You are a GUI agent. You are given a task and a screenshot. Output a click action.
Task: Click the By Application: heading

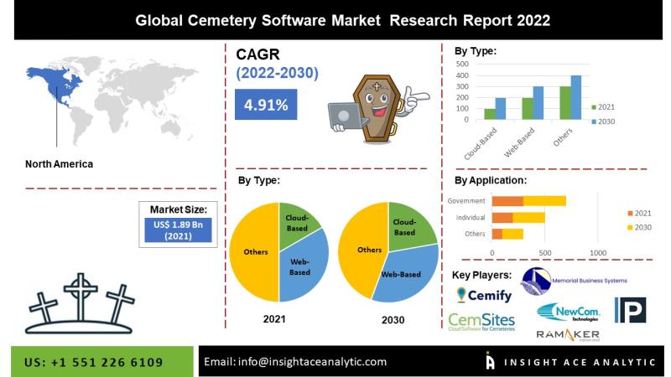(491, 180)
